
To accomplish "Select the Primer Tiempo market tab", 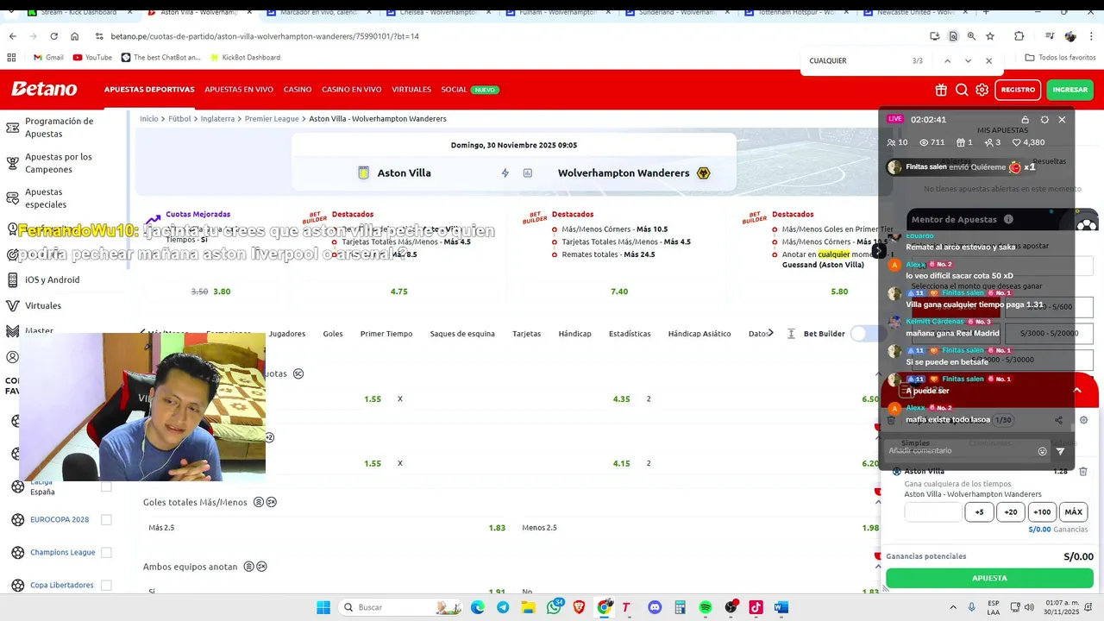I will pos(386,334).
